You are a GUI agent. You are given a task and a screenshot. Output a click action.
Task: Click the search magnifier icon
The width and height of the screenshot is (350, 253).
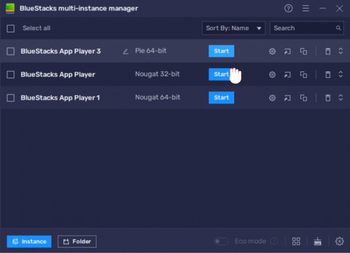[x=338, y=28]
